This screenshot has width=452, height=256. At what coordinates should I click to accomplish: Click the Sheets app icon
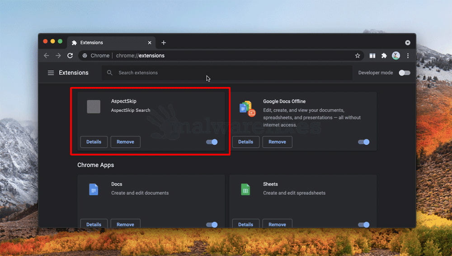tap(245, 189)
